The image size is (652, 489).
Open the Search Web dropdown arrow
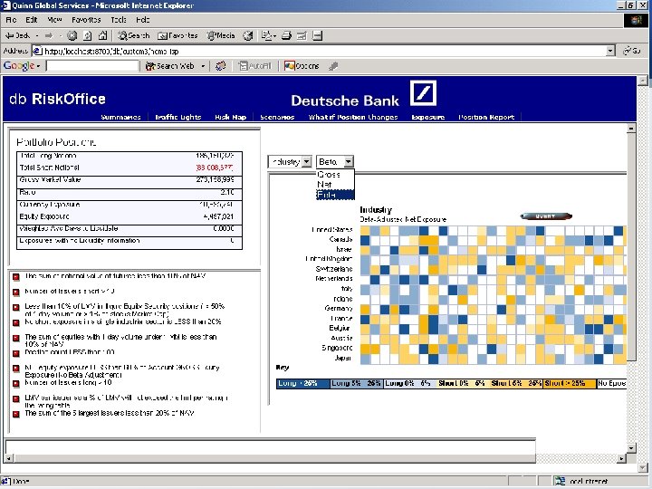tap(203, 66)
